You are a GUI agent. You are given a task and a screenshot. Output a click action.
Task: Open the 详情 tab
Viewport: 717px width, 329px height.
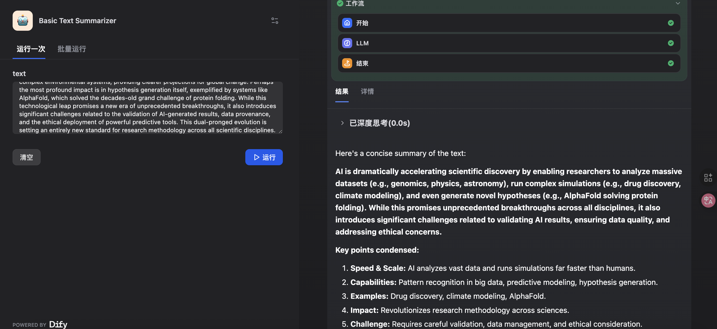[367, 91]
